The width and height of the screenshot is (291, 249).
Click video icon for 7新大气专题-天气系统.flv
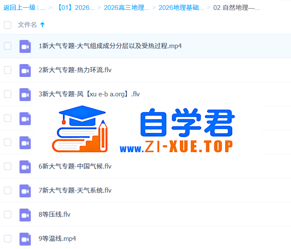[25, 191]
